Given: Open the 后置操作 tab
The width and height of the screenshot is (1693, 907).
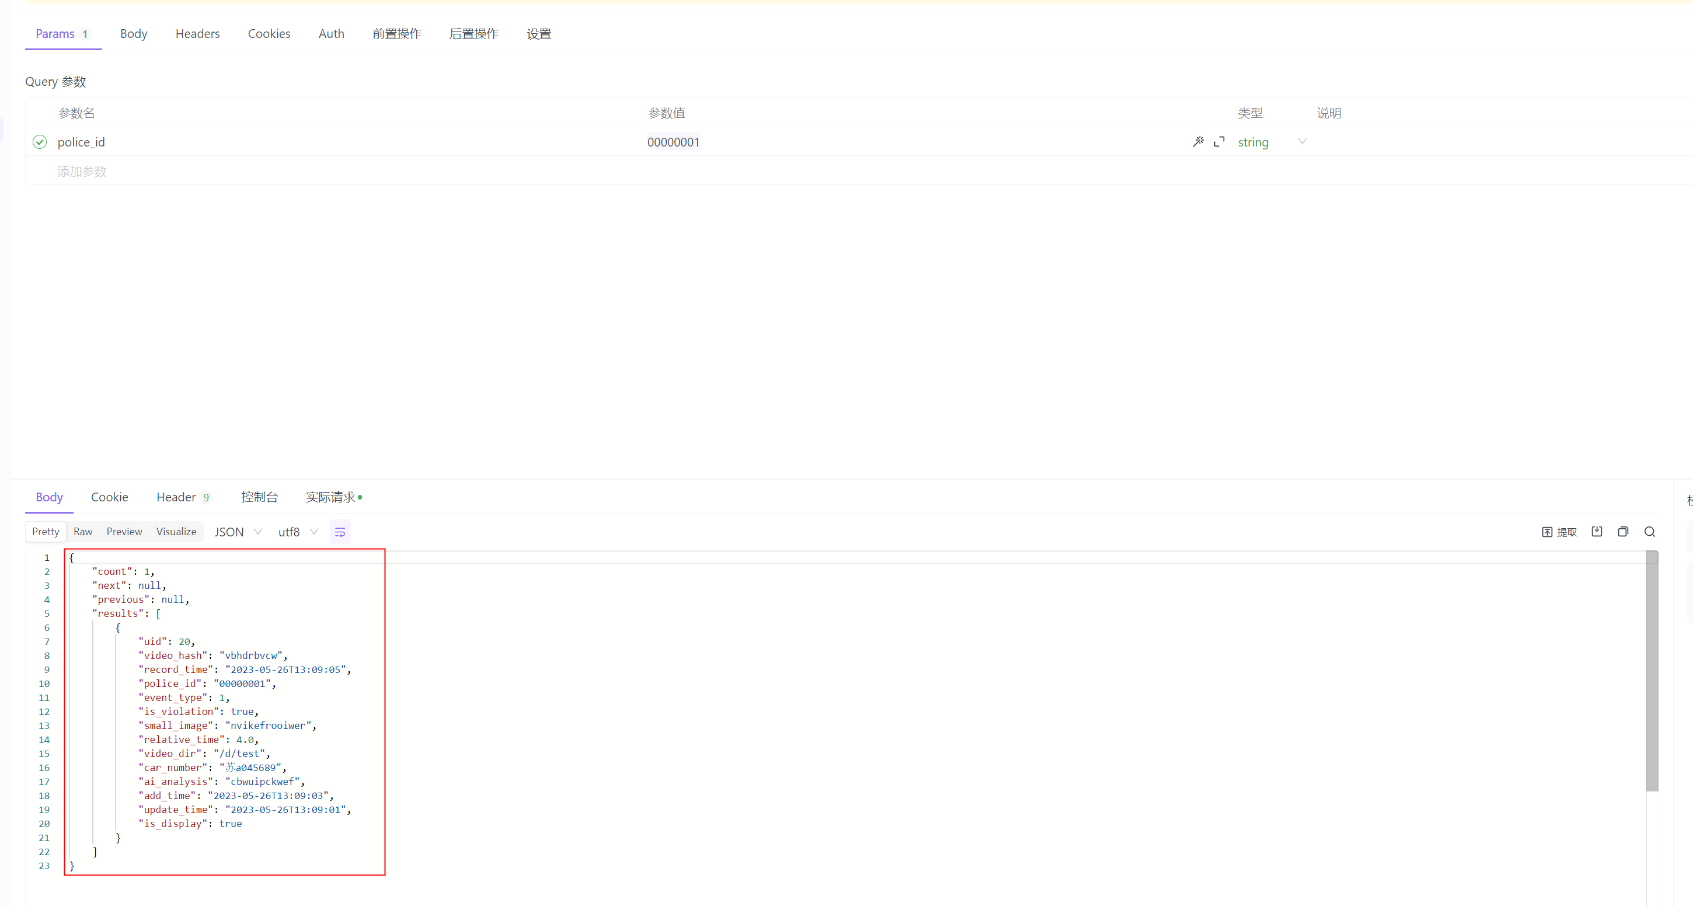Looking at the screenshot, I should (x=474, y=33).
